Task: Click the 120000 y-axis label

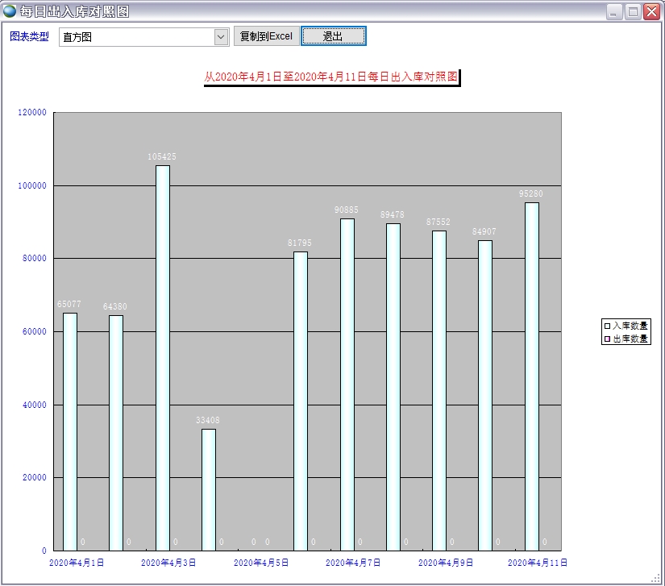Action: point(33,113)
